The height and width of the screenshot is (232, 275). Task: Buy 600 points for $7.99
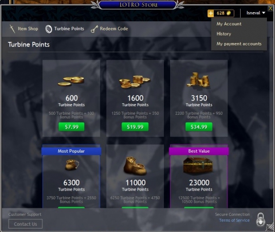(72, 127)
